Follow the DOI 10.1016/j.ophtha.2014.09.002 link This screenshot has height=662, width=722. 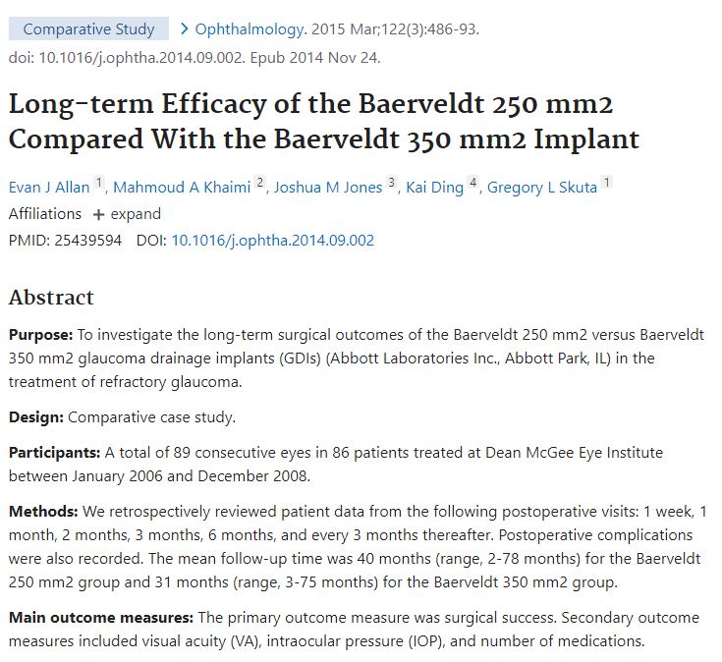pyautogui.click(x=273, y=241)
